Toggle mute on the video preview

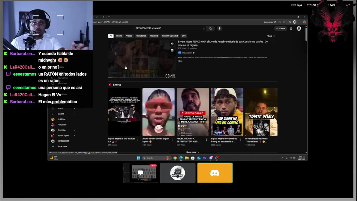point(172,44)
